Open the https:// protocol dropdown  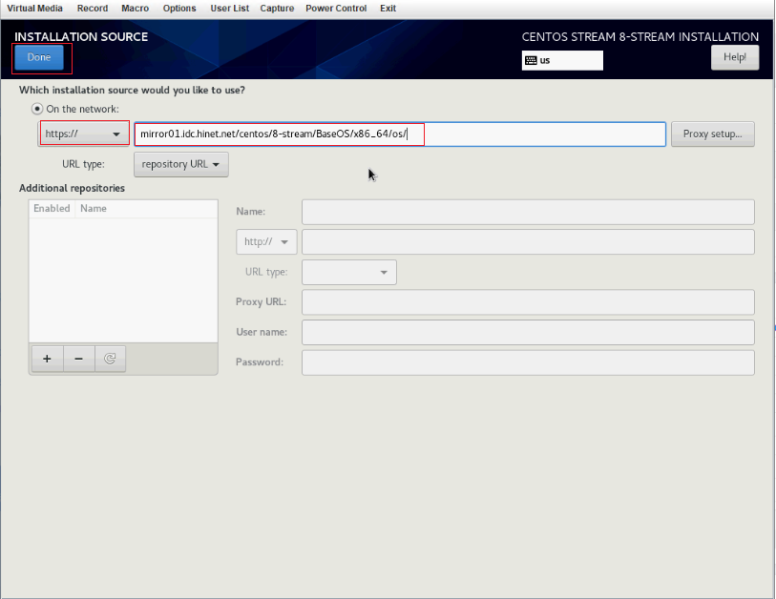click(x=84, y=134)
